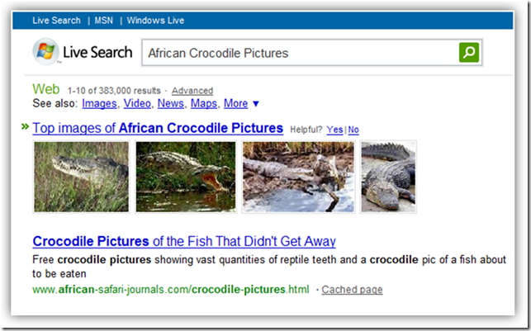The image size is (531, 331).
Task: Open the MSN top tab
Action: click(x=103, y=20)
